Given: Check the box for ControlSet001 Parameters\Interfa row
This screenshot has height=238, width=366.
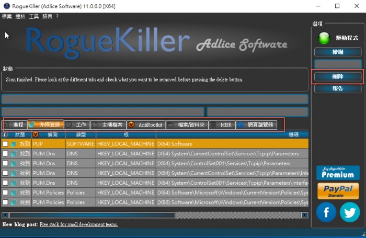Looking at the screenshot, I should [5, 183].
